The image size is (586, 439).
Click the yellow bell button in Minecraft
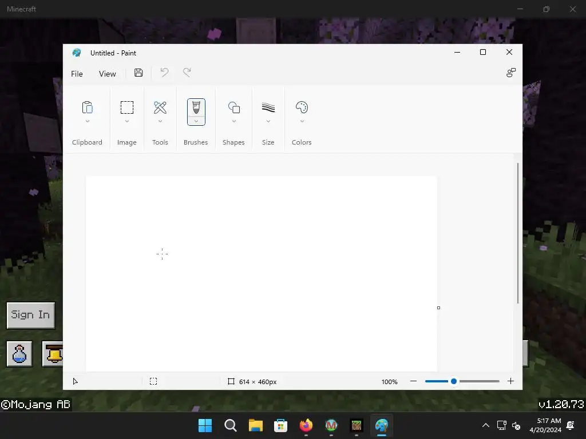53,353
